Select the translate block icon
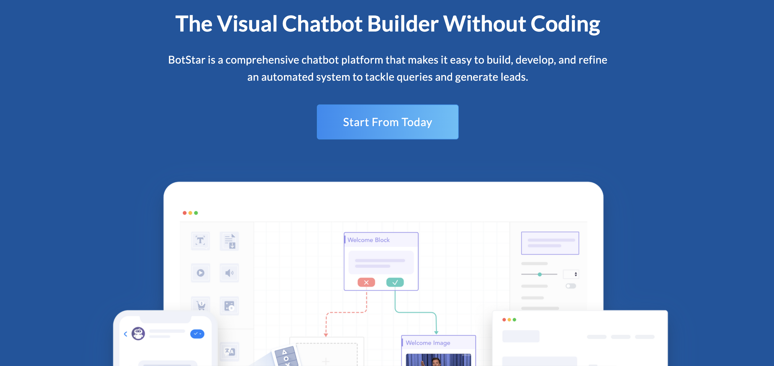Viewport: 774px width, 366px height. pos(229,352)
